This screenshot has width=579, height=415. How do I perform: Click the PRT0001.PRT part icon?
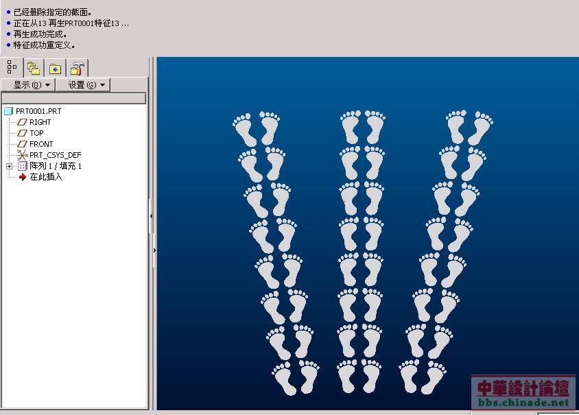(x=9, y=111)
